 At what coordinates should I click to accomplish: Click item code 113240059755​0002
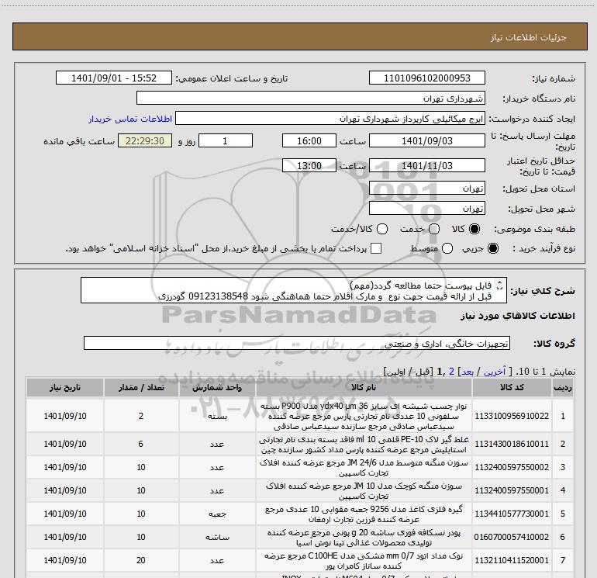click(x=512, y=467)
